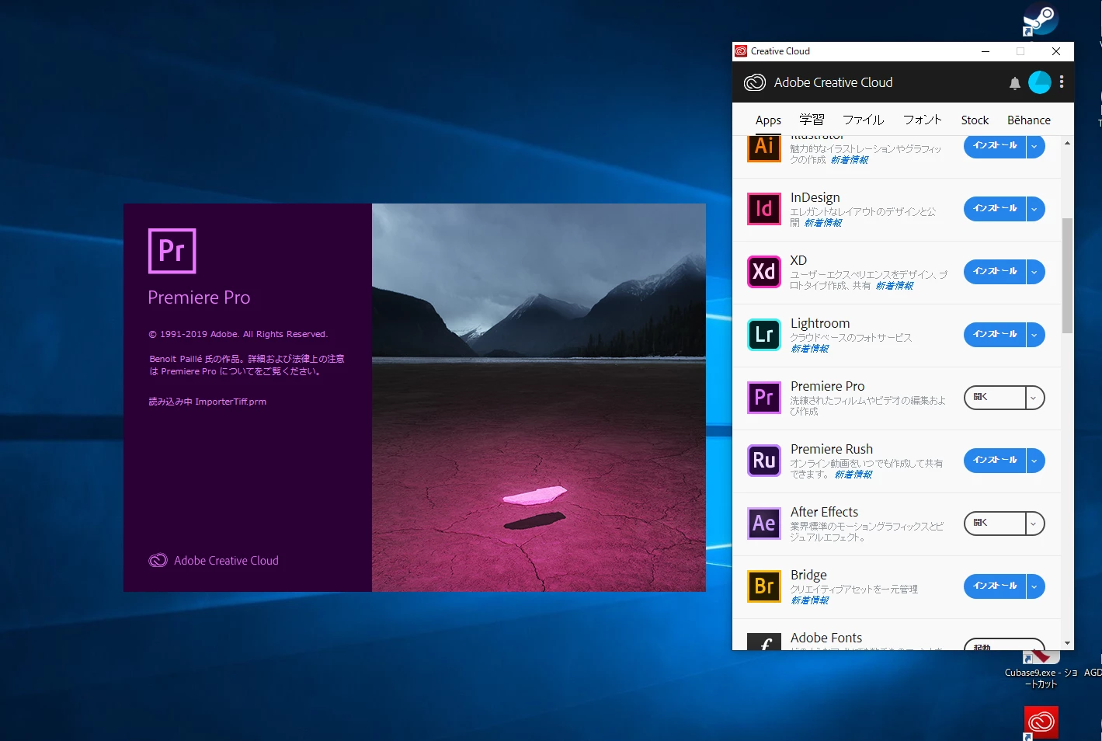Viewport: 1102px width, 741px height.
Task: Expand the XD install options arrow
Action: pos(1034,271)
